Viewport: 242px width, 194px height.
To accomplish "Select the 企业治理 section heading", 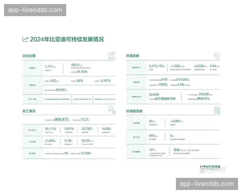I will (29, 56).
